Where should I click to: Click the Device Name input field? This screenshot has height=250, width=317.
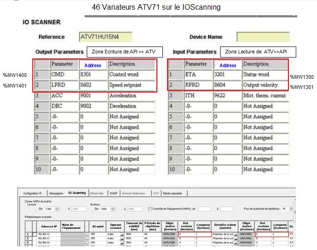263,37
